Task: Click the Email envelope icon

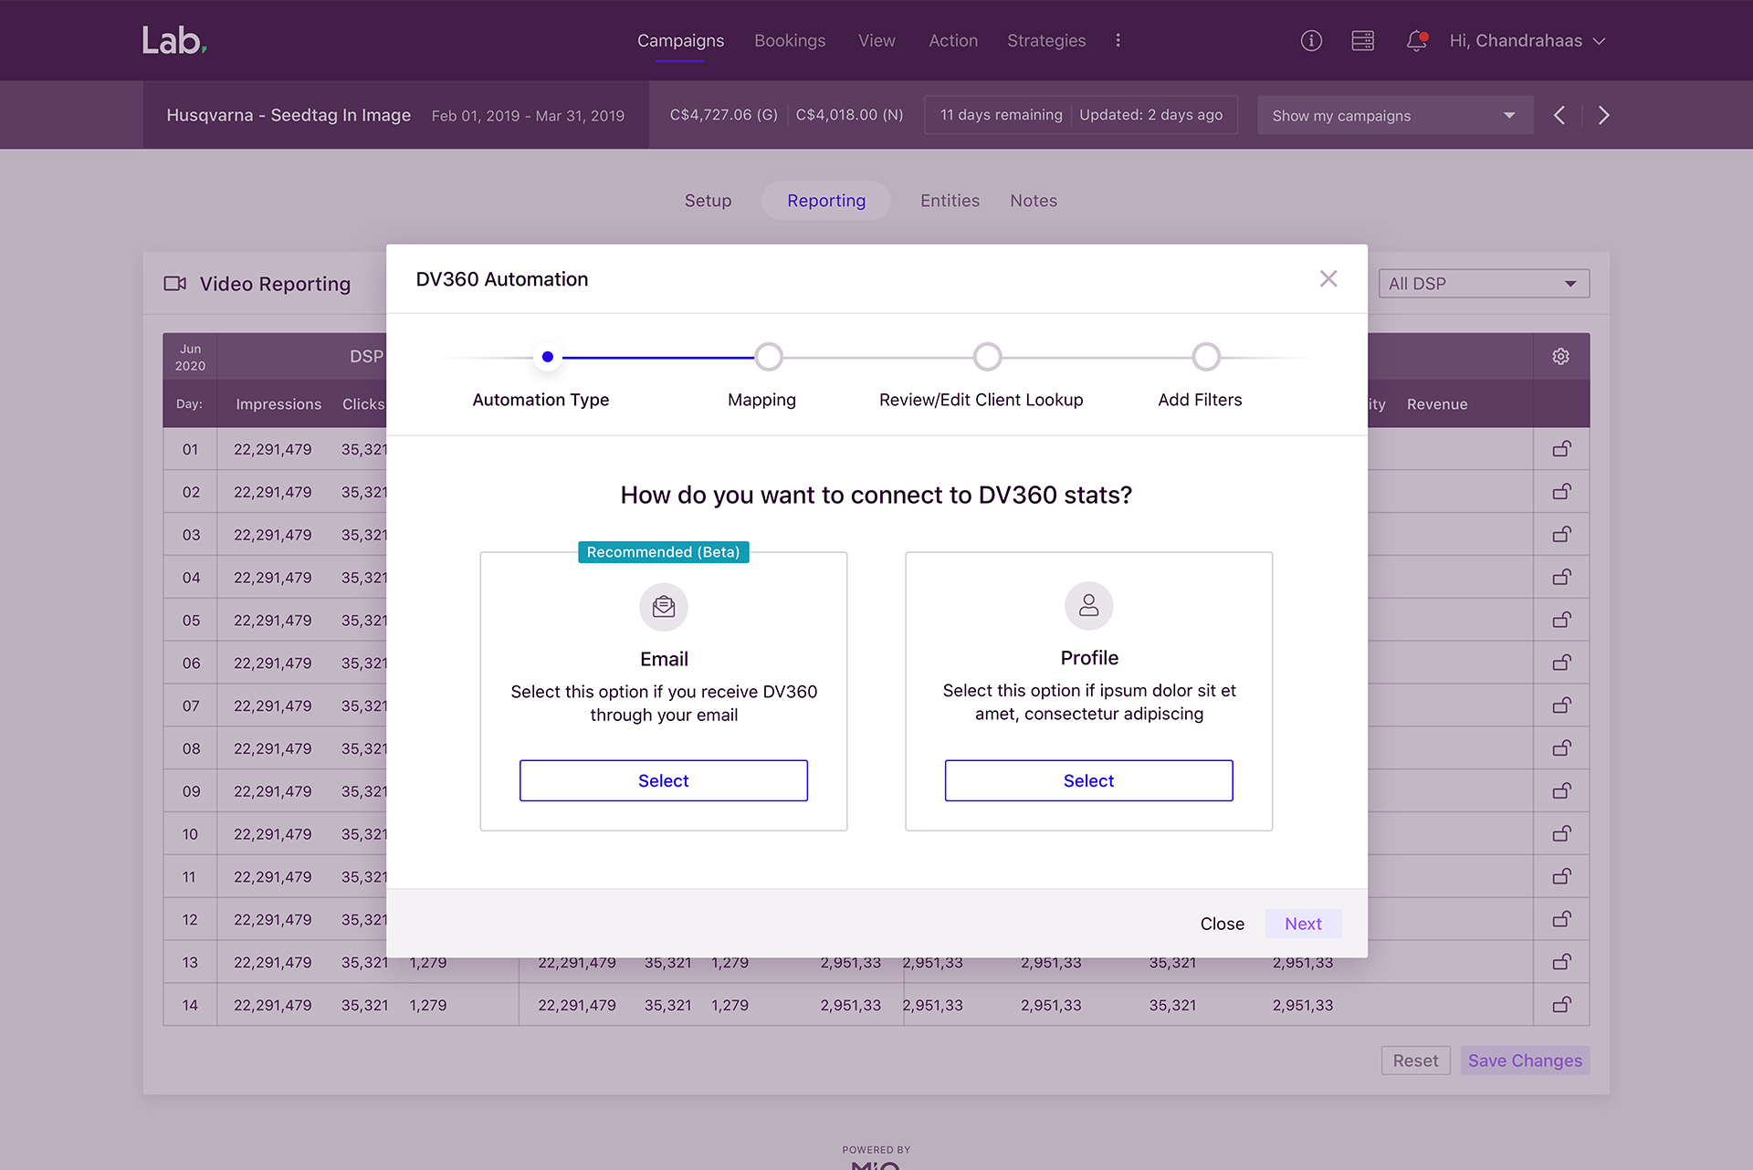Action: 664,607
